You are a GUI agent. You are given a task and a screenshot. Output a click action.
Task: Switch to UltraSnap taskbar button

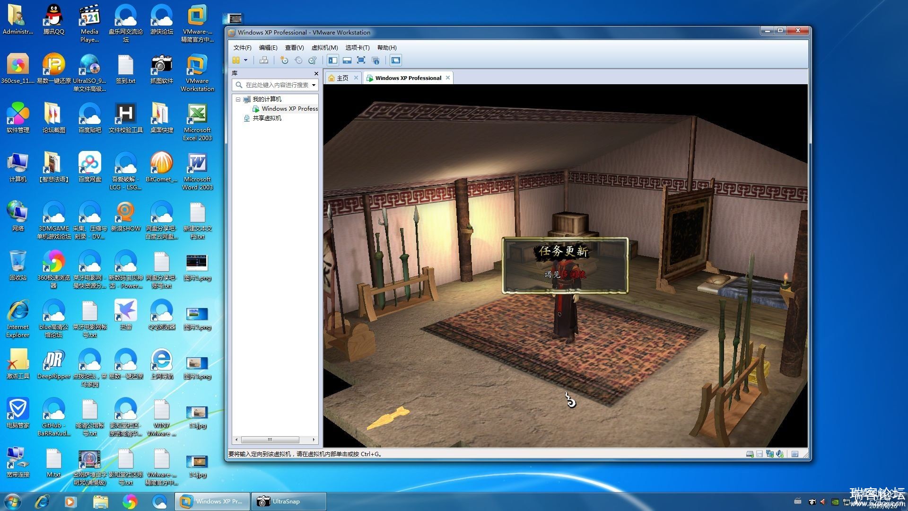tap(288, 502)
